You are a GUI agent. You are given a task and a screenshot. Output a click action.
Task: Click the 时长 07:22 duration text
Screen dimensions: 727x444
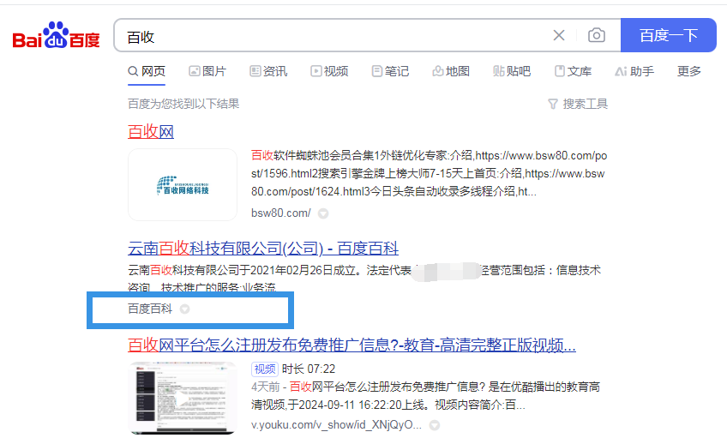point(309,369)
